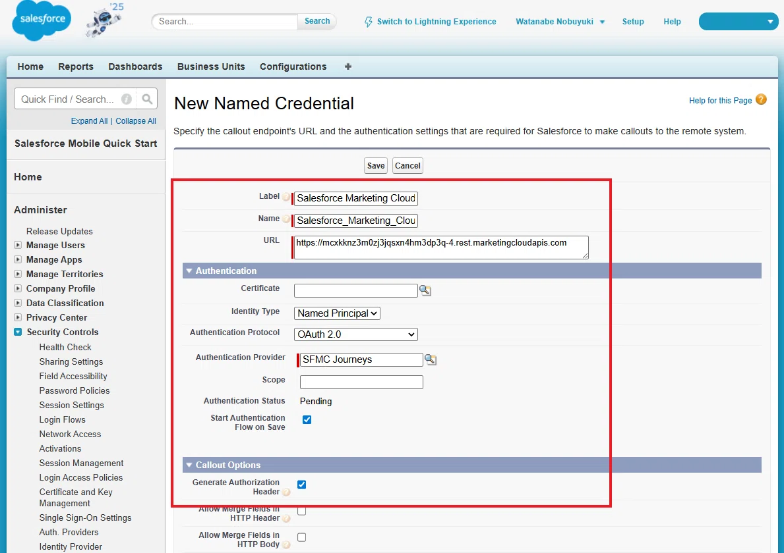
Task: Click the Name field help icon
Action: click(x=286, y=219)
